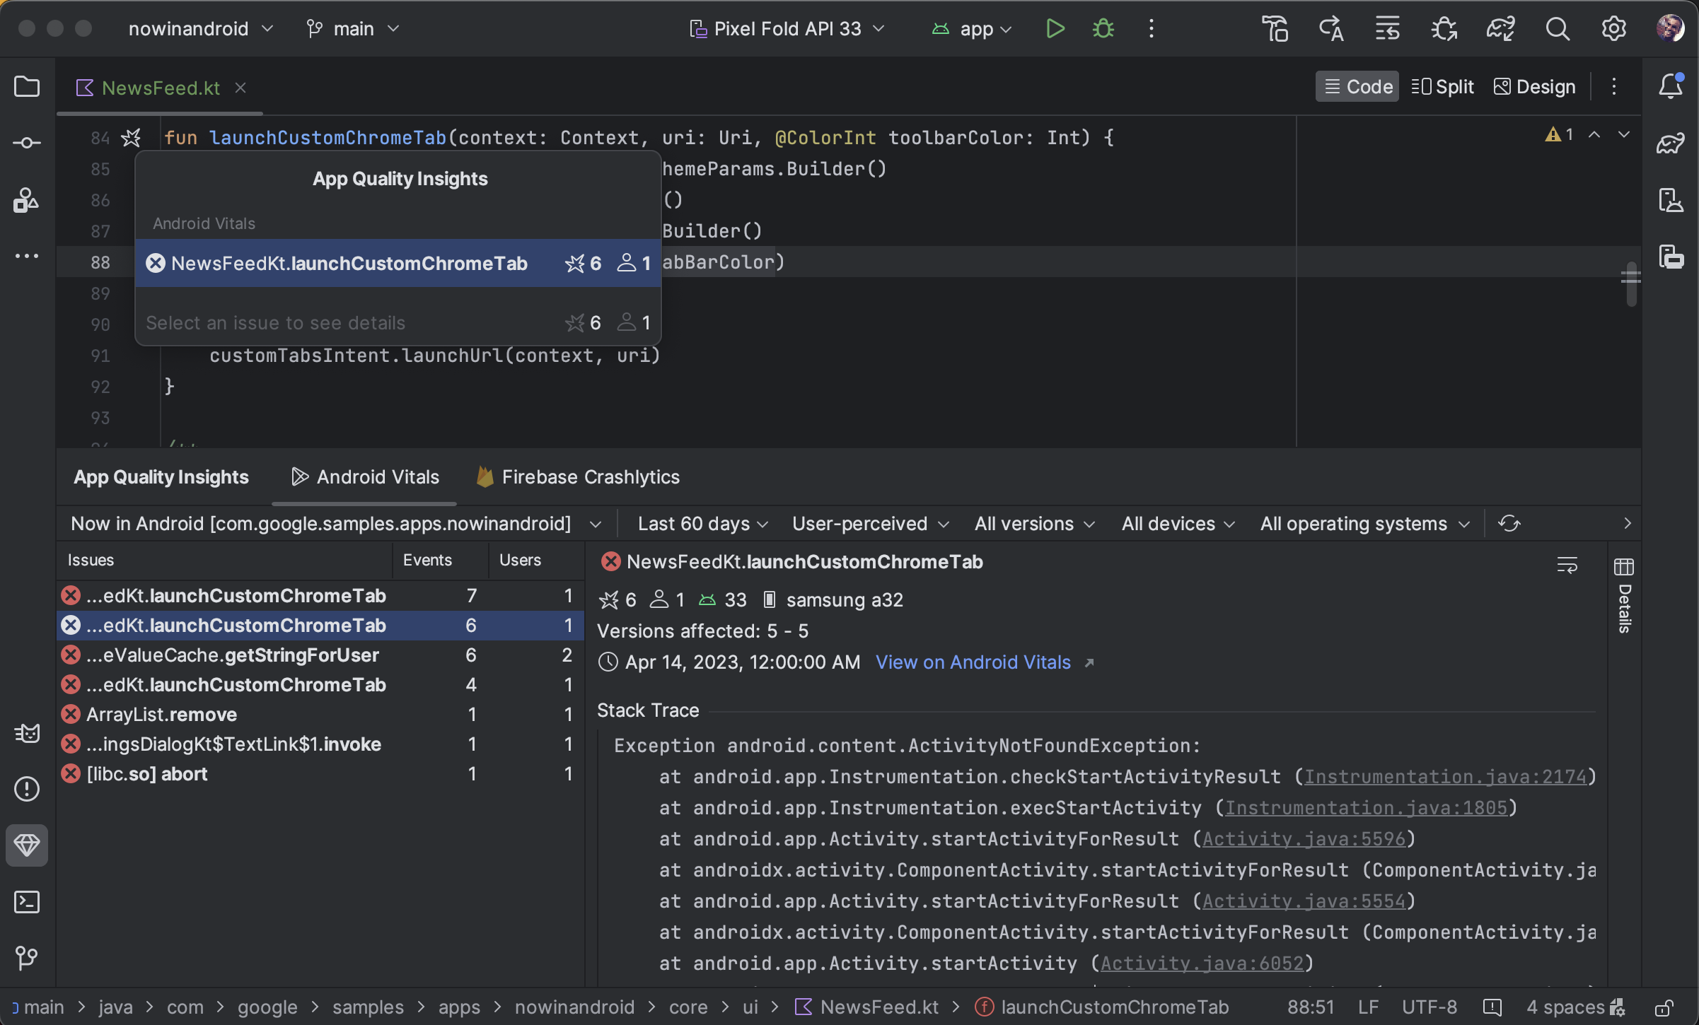Click the Toggle table view icon

1624,566
